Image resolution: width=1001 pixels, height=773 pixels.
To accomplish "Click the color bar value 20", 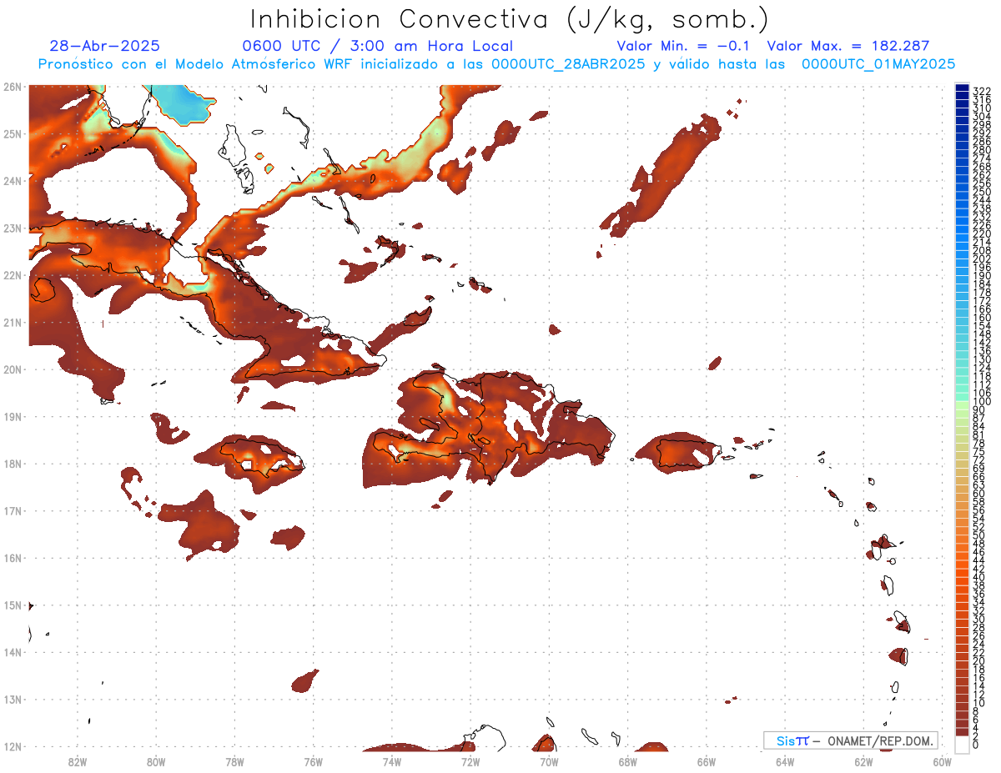I will 978,660.
